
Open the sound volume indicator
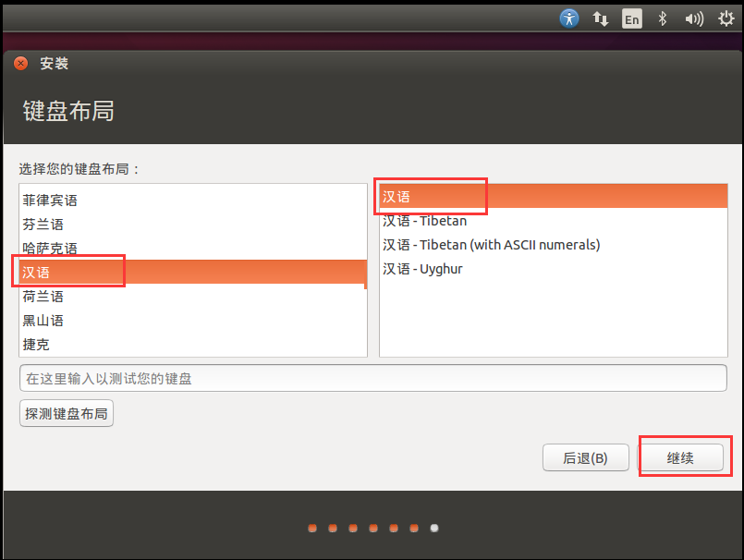click(x=694, y=19)
